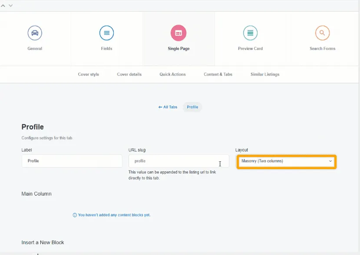
Task: Open the Search Forms magnifier icon
Action: point(322,33)
